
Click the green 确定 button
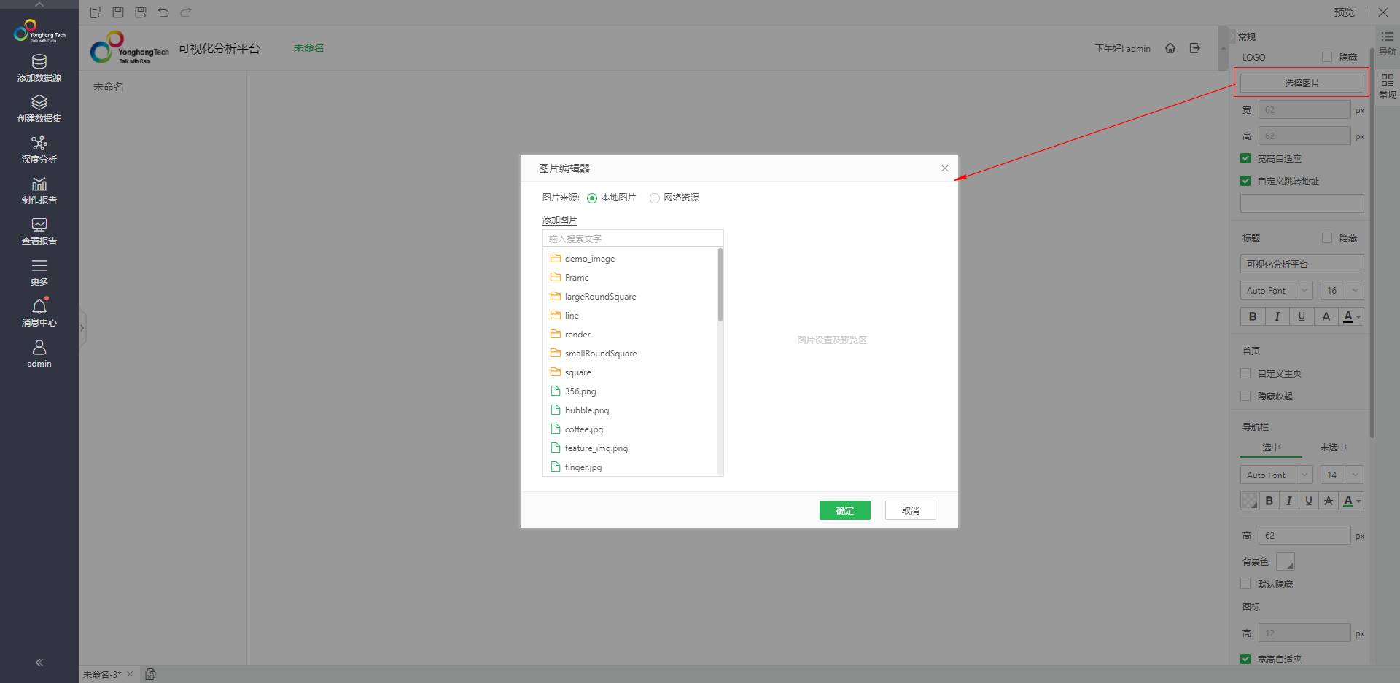(x=844, y=510)
